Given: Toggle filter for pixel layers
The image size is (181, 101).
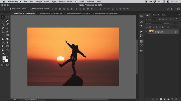Looking at the screenshot, I should click(x=160, y=19).
